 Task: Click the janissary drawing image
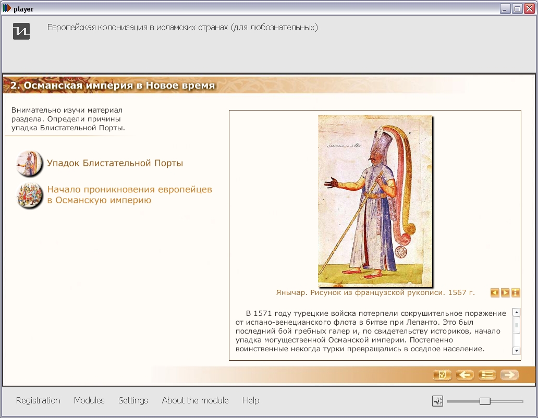click(375, 201)
